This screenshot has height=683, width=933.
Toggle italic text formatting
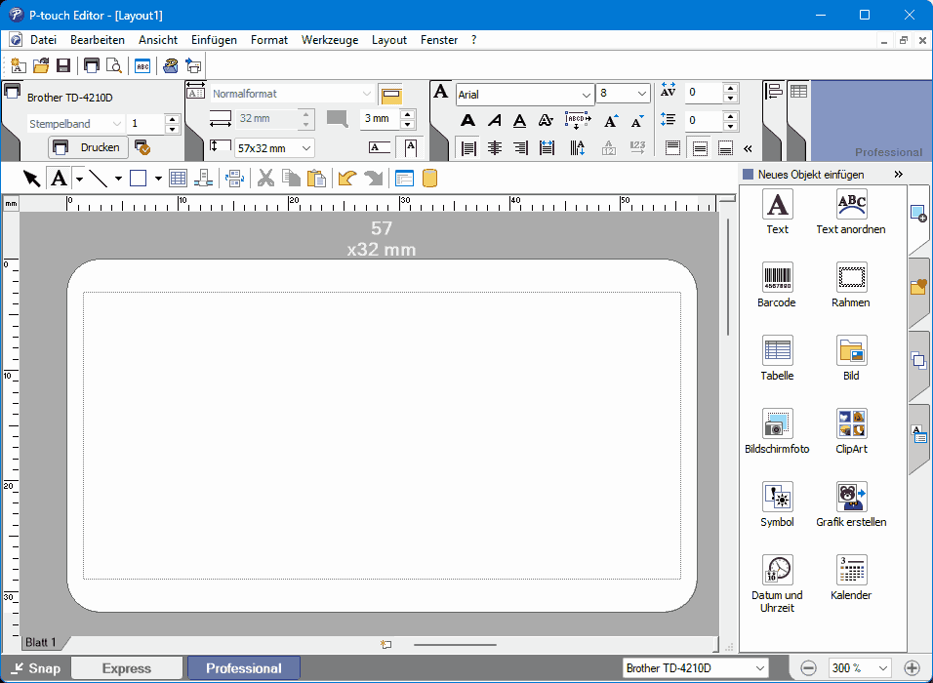[x=494, y=121]
